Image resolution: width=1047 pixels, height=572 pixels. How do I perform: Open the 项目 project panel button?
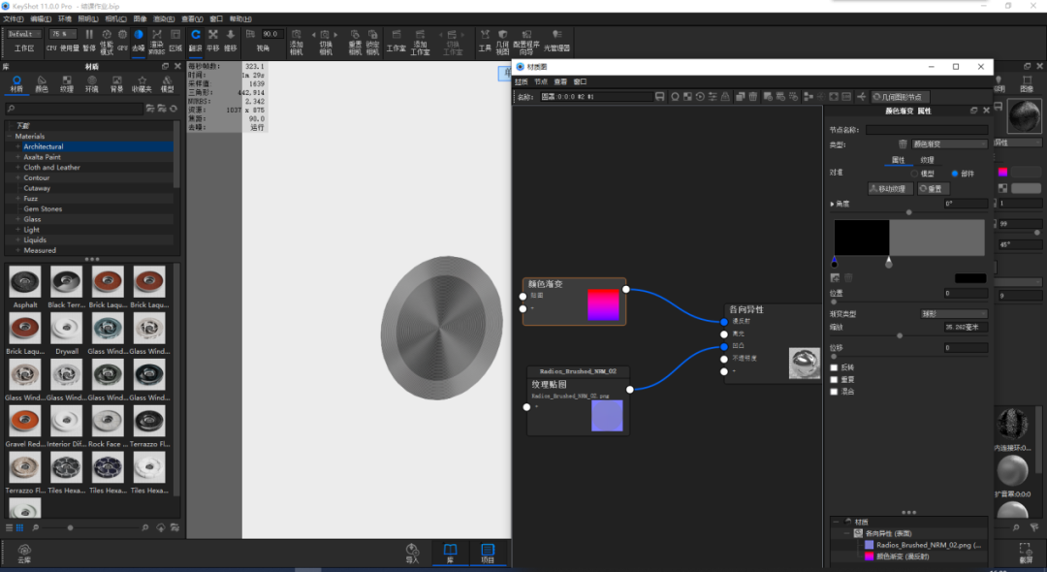click(x=488, y=554)
